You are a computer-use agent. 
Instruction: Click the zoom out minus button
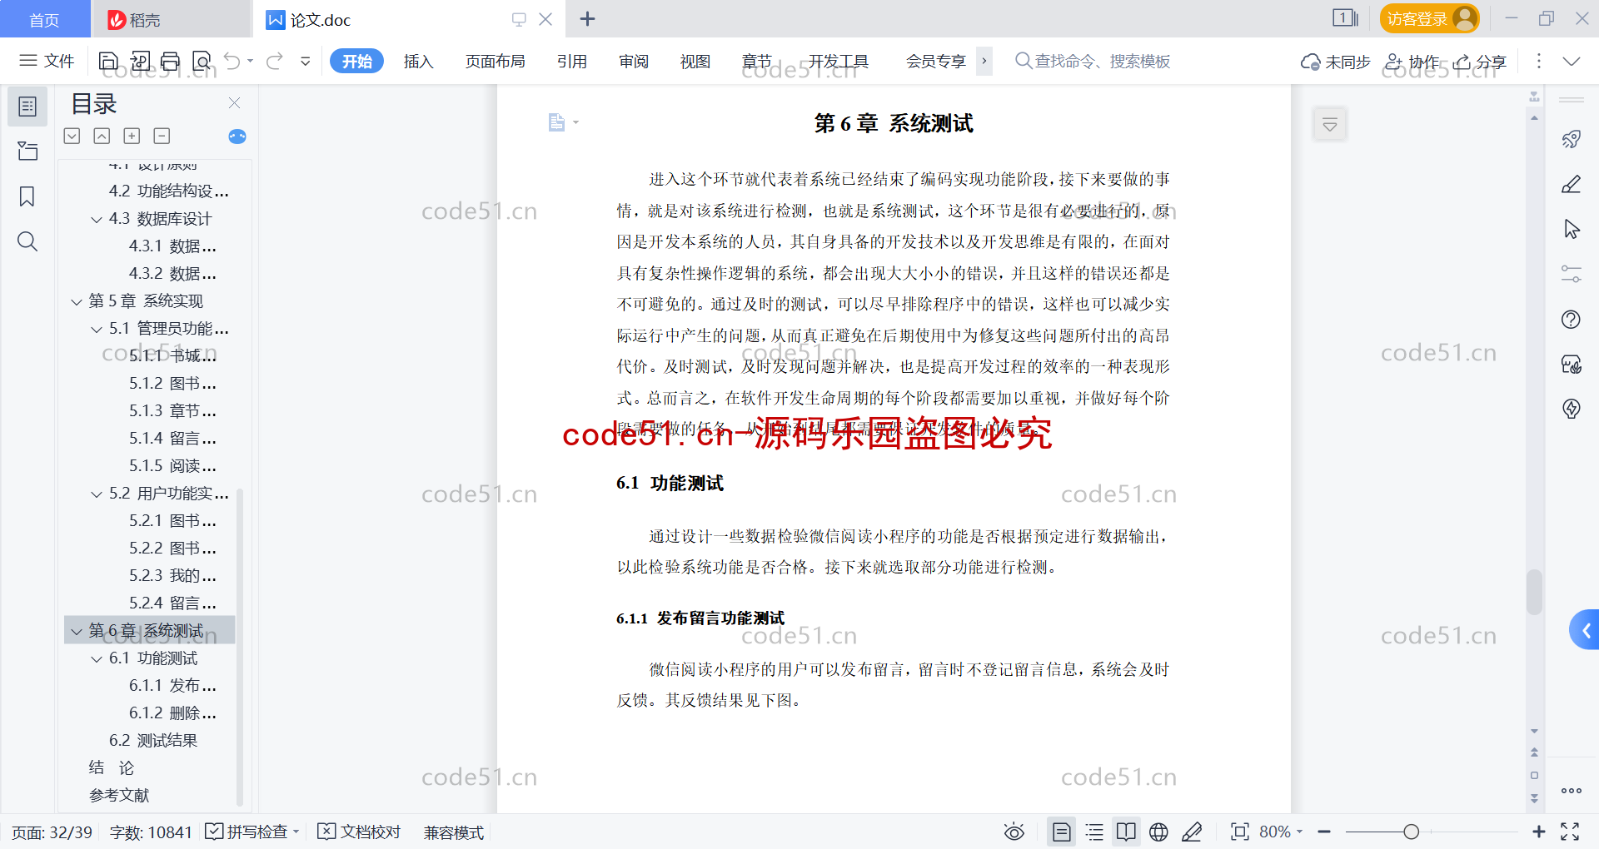point(1324,832)
